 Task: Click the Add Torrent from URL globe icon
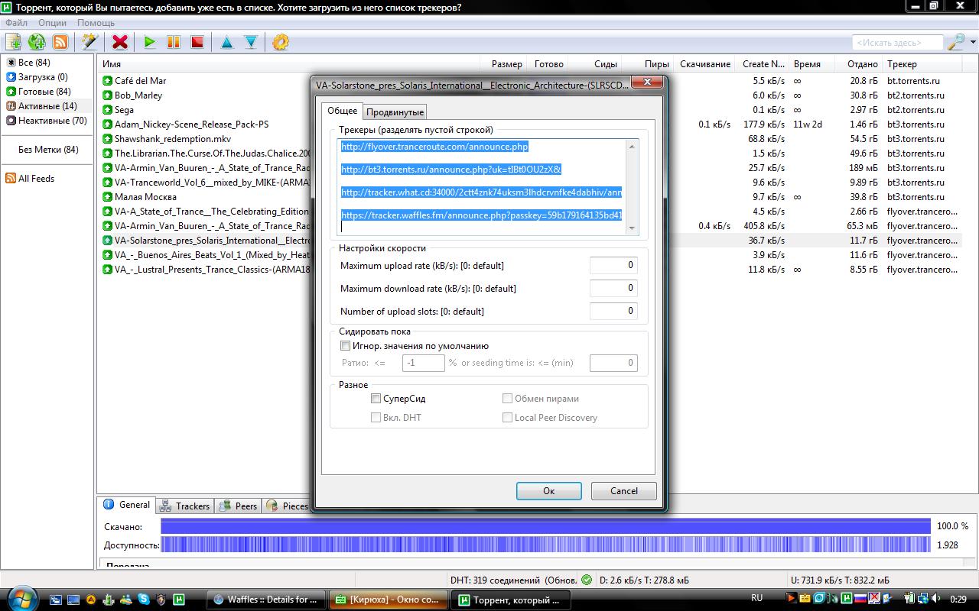click(36, 43)
